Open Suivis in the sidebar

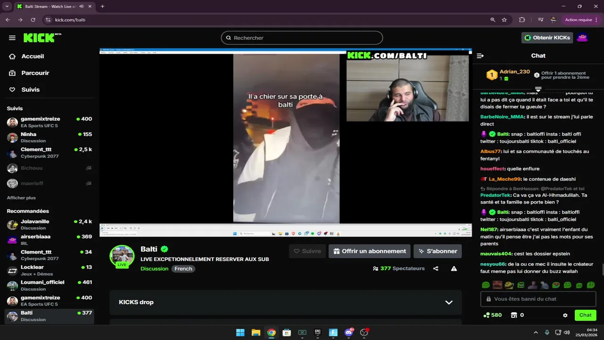coord(25,89)
